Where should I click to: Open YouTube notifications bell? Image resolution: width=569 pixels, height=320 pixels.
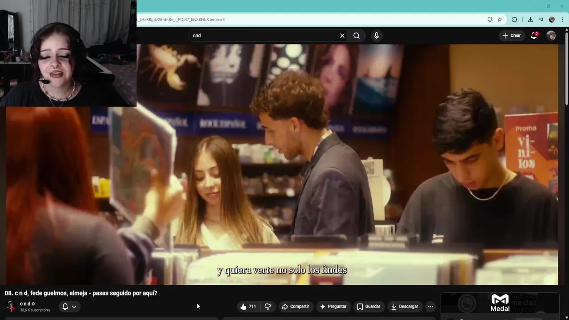(x=534, y=36)
